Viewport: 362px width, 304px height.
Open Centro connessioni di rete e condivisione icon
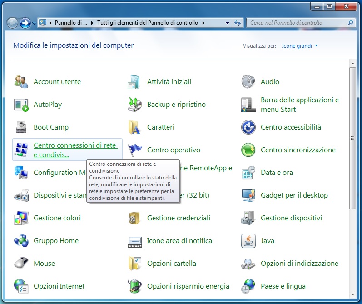[x=21, y=150]
